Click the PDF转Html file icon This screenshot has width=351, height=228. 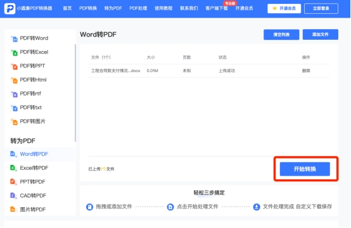pyautogui.click(x=14, y=80)
